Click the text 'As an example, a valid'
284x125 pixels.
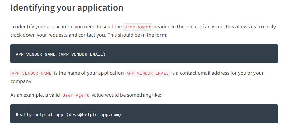pyautogui.click(x=35, y=95)
